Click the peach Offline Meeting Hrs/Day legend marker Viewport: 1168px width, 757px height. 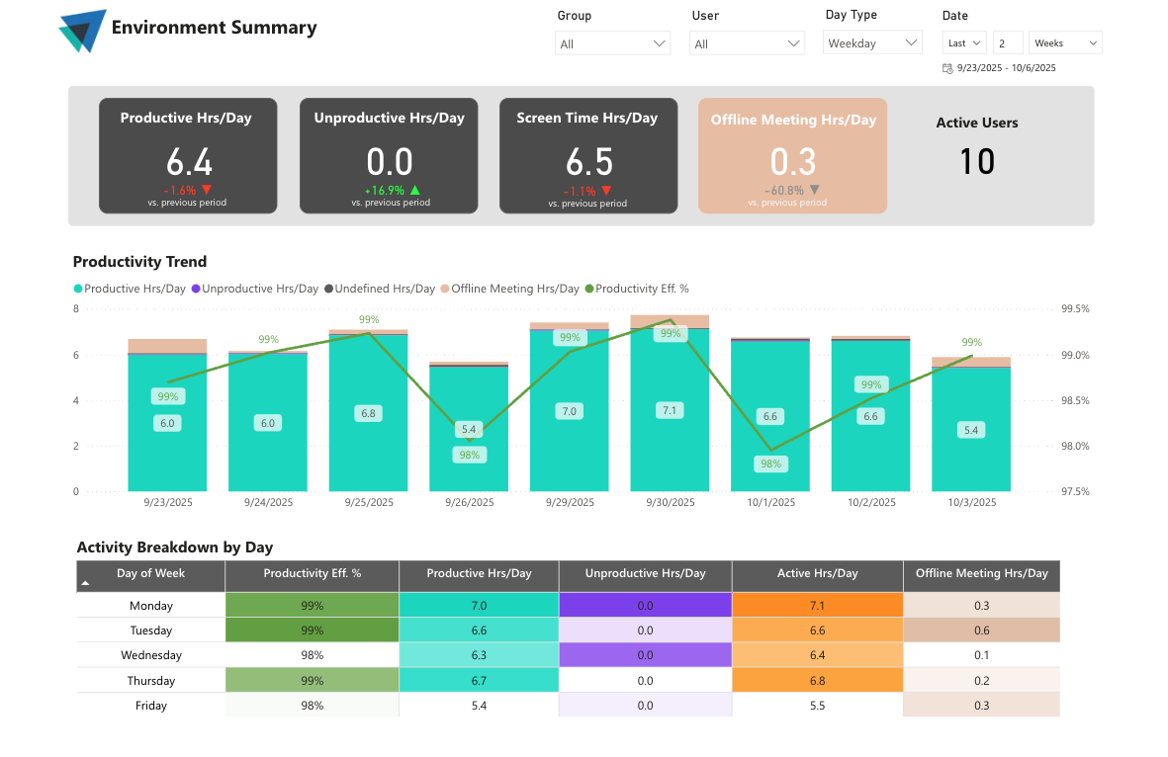447,289
